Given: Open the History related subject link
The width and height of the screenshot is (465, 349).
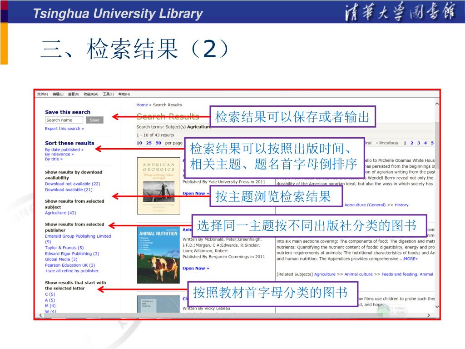Looking at the screenshot, I should click(x=401, y=205).
